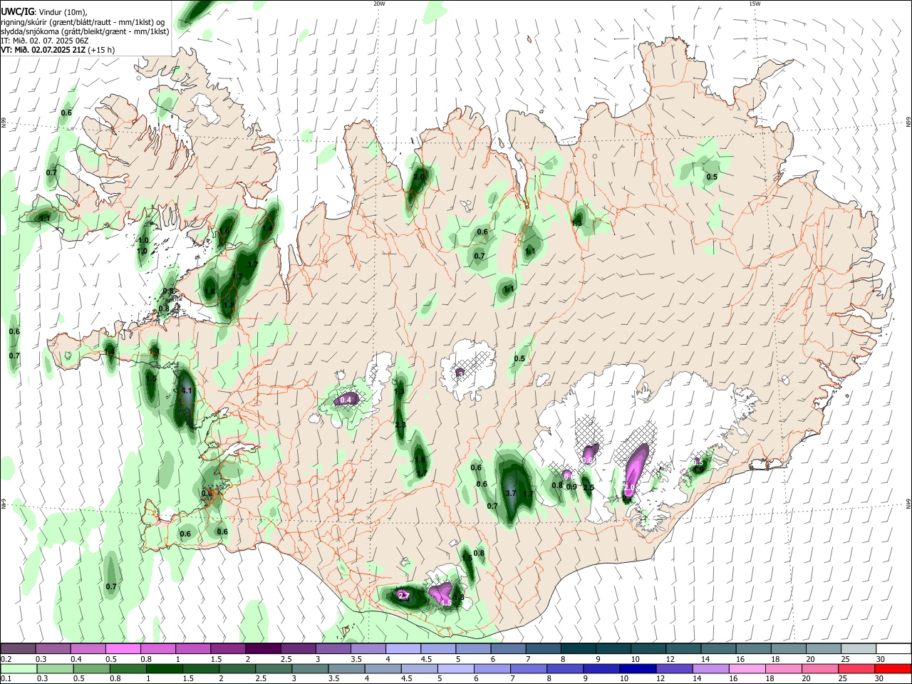Click the light blue 5 swatch in the lower legend
The image size is (912, 684).
(455, 668)
